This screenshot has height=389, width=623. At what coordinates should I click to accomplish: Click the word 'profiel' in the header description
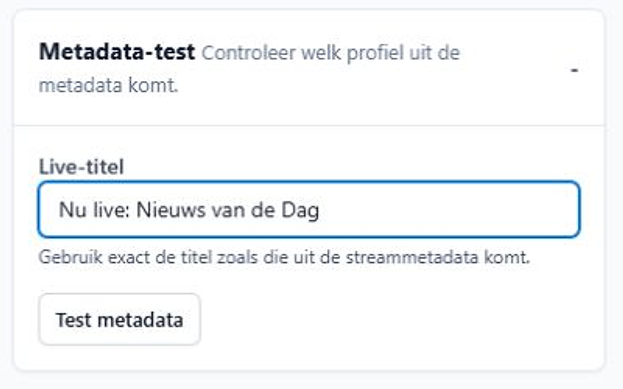tap(375, 53)
